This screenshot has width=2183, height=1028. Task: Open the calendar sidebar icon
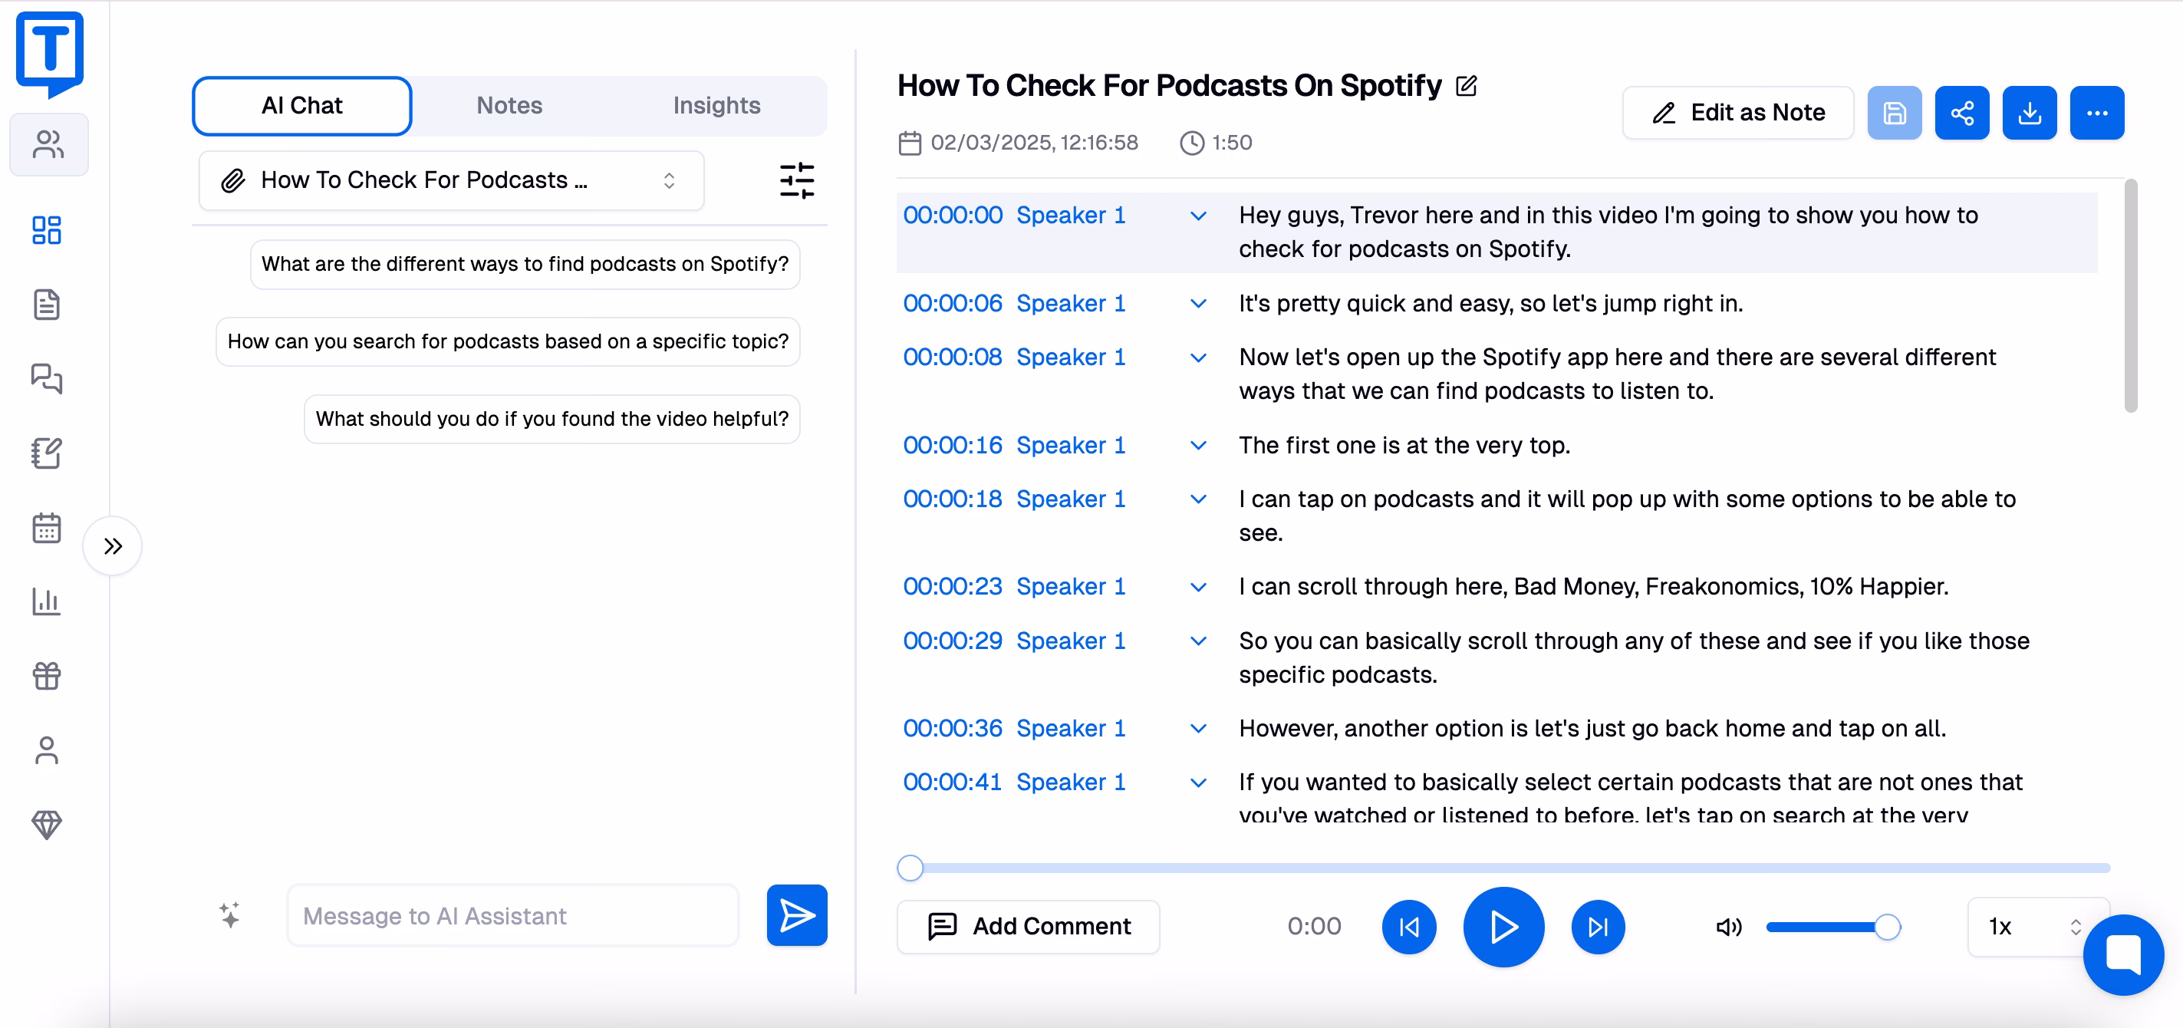[47, 528]
